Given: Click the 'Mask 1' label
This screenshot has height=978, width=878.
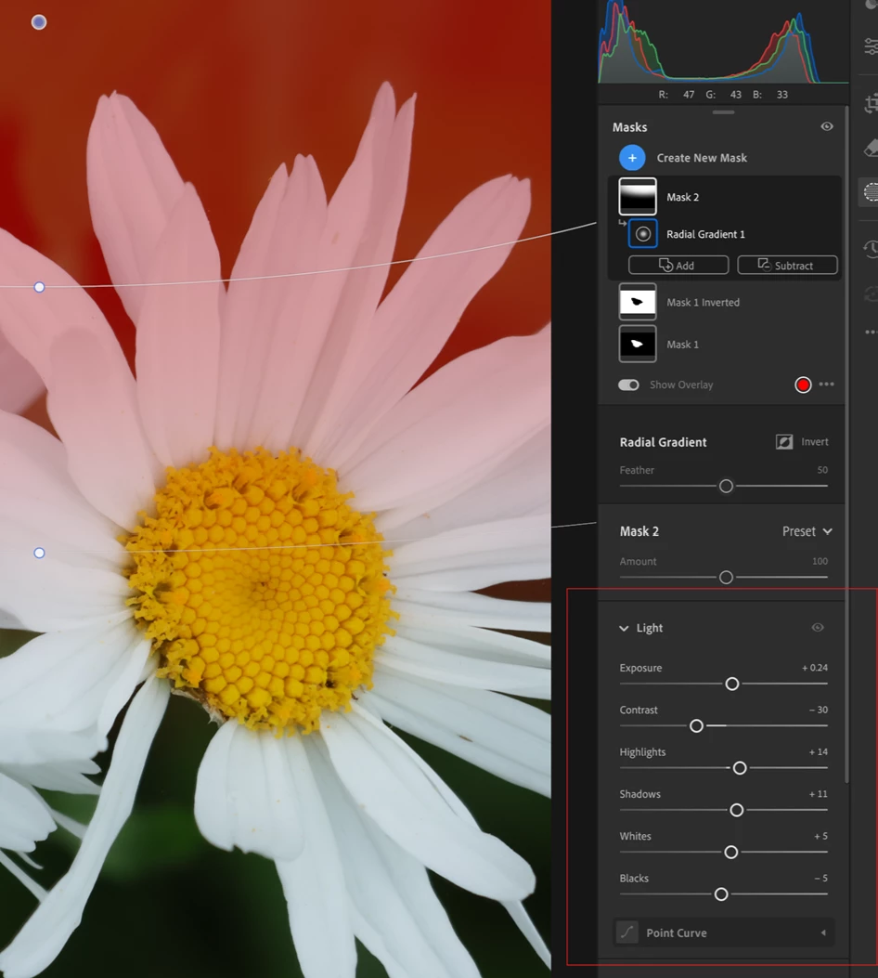Looking at the screenshot, I should (x=682, y=345).
